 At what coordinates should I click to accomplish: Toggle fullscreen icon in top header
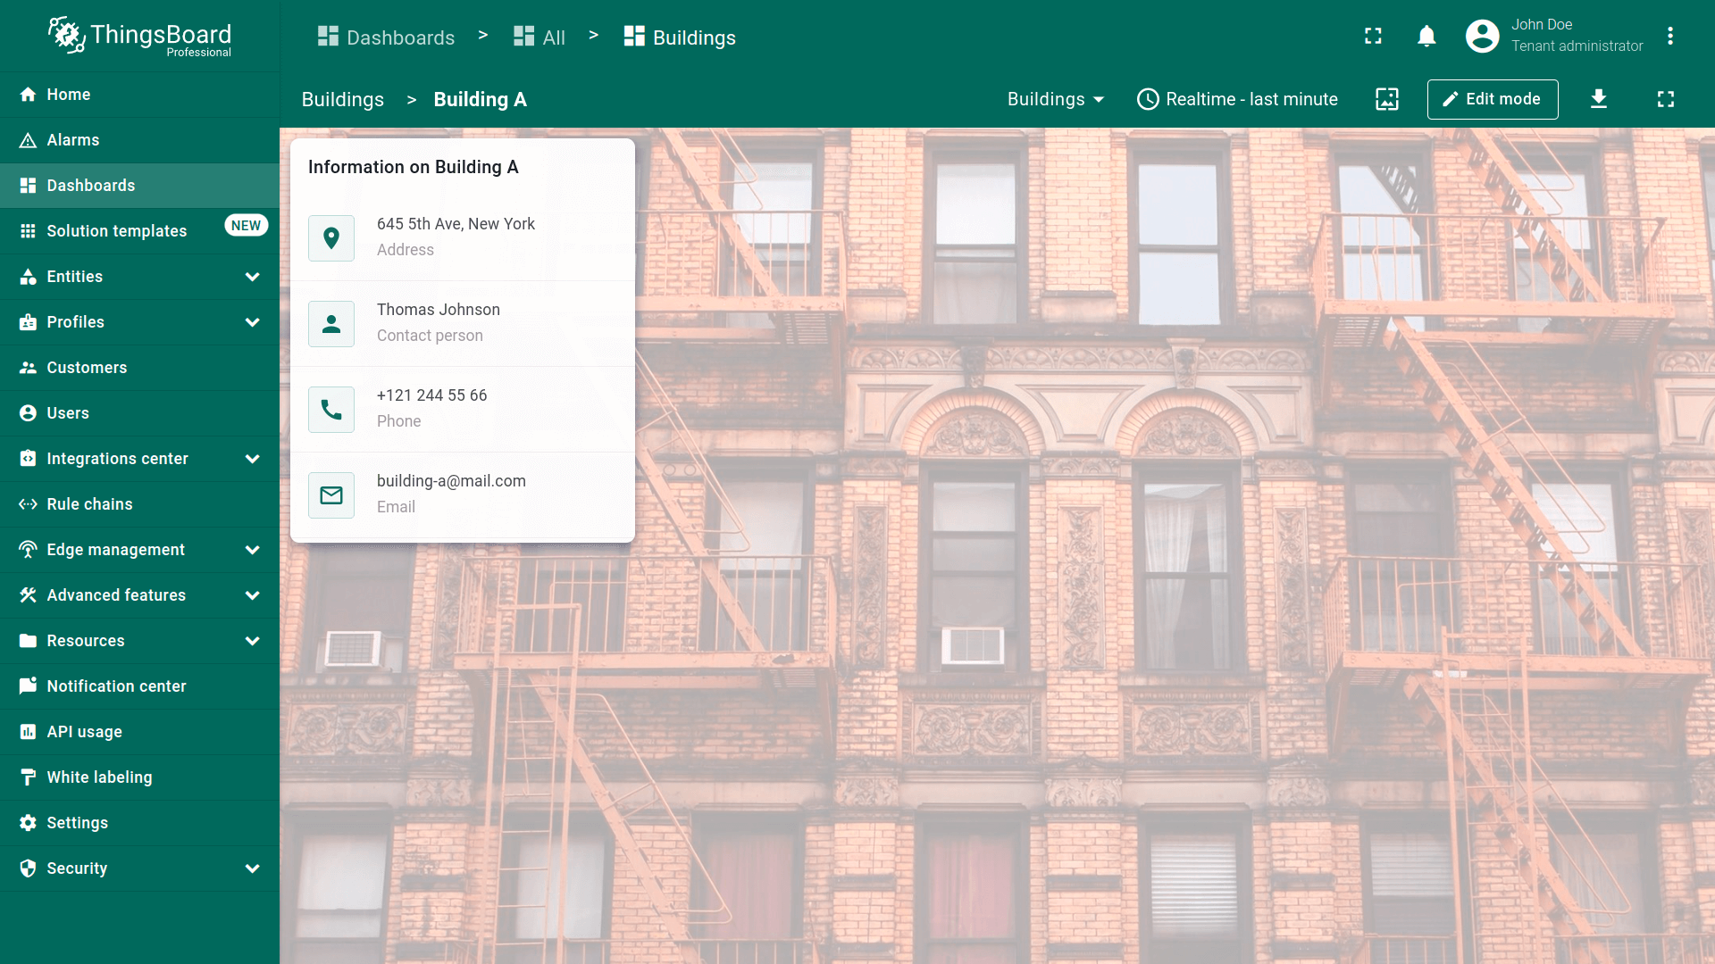(1373, 37)
